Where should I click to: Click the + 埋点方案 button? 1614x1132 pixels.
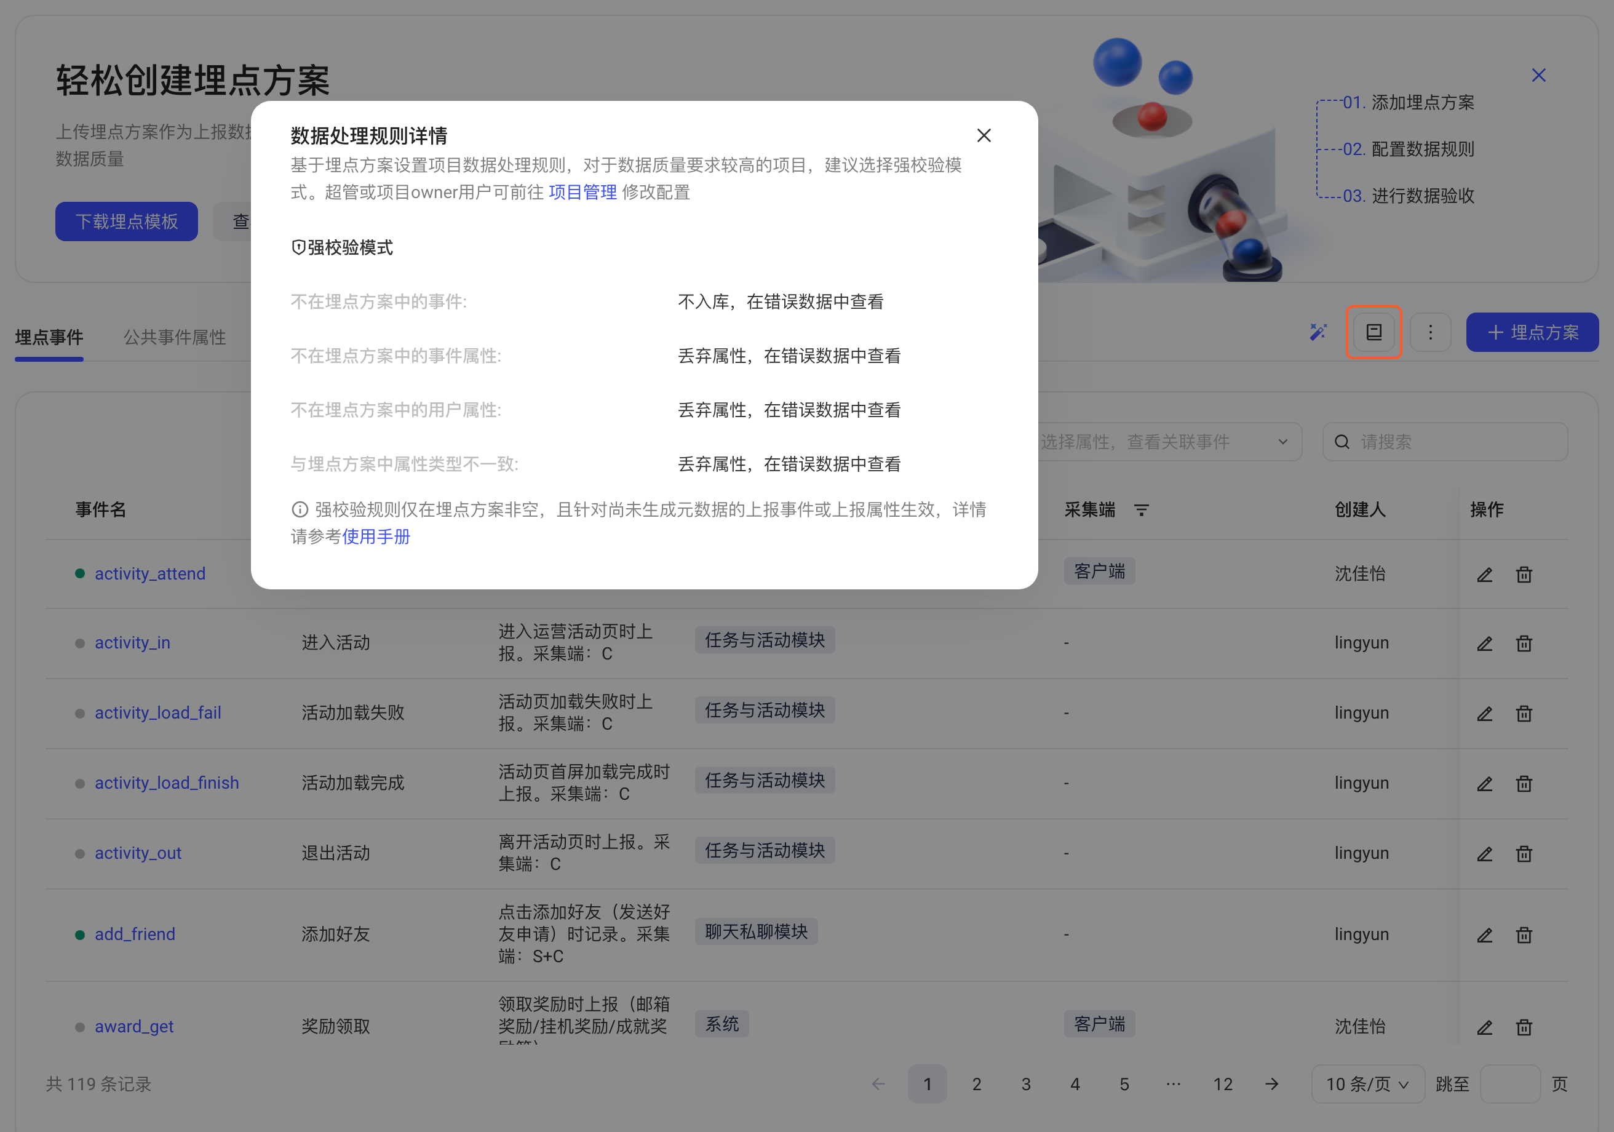point(1532,332)
